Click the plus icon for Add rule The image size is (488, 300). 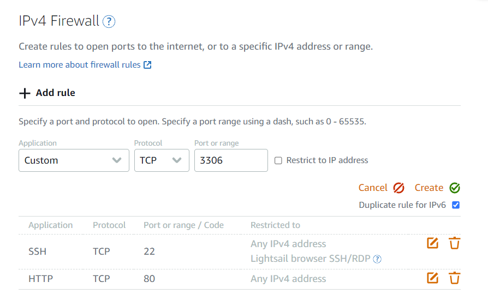[25, 93]
